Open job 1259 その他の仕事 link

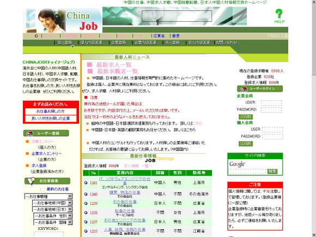point(125,202)
